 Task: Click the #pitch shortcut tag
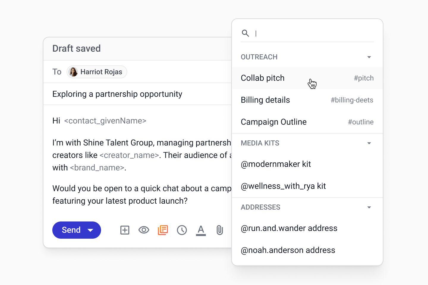[x=364, y=78]
